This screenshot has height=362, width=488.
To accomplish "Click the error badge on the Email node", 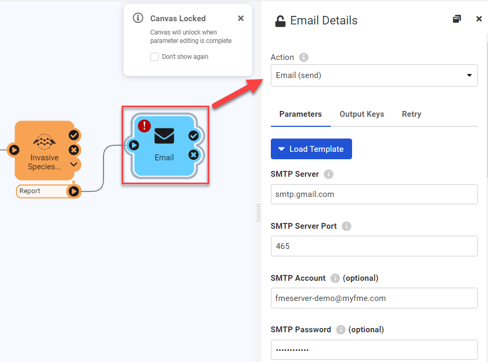I will (144, 126).
